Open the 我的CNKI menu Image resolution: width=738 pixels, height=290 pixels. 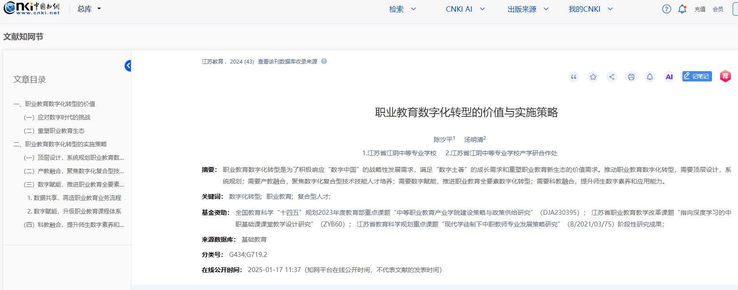click(x=590, y=9)
